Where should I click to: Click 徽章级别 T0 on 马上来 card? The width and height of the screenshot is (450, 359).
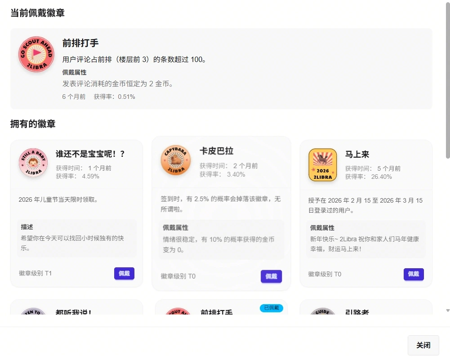click(325, 274)
